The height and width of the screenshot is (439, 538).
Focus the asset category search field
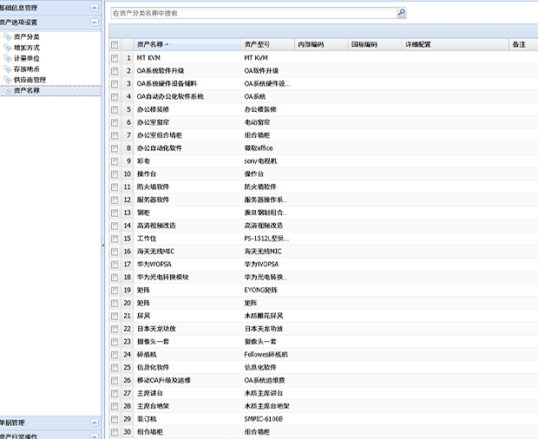(254, 13)
